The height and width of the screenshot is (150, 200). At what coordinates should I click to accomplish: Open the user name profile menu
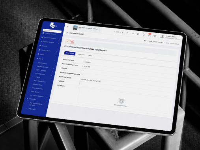click(x=171, y=36)
